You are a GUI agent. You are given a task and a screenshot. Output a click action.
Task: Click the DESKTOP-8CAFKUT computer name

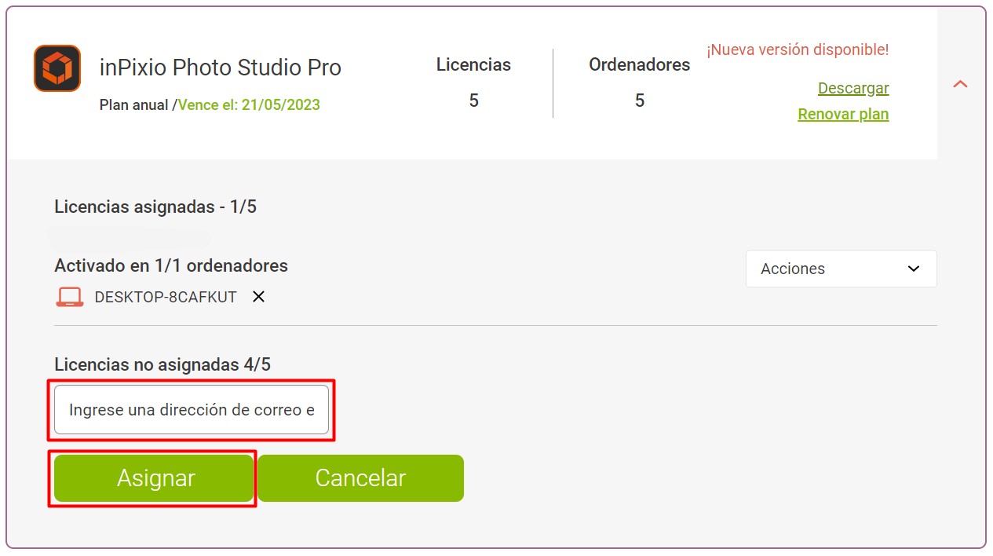(166, 298)
